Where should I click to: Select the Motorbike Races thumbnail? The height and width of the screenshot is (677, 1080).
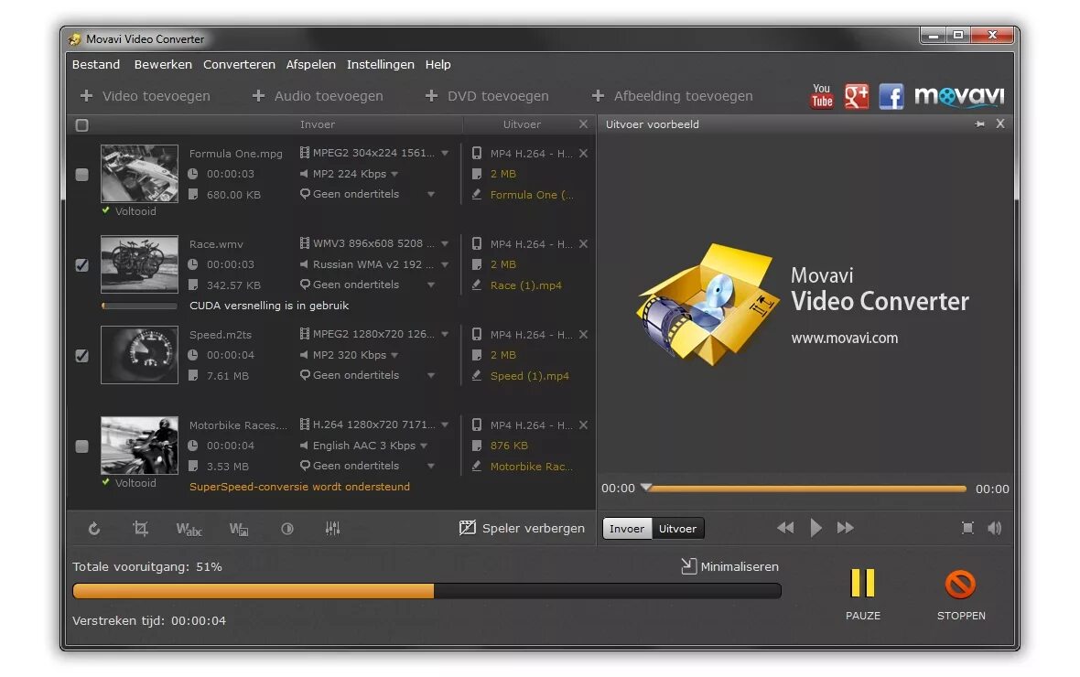pyautogui.click(x=139, y=445)
